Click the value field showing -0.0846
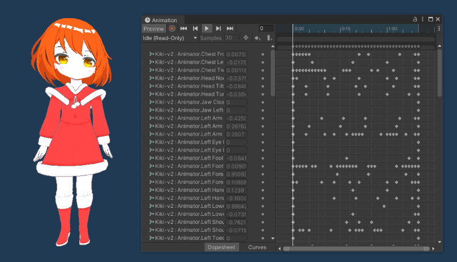The image size is (457, 262). coord(236,86)
